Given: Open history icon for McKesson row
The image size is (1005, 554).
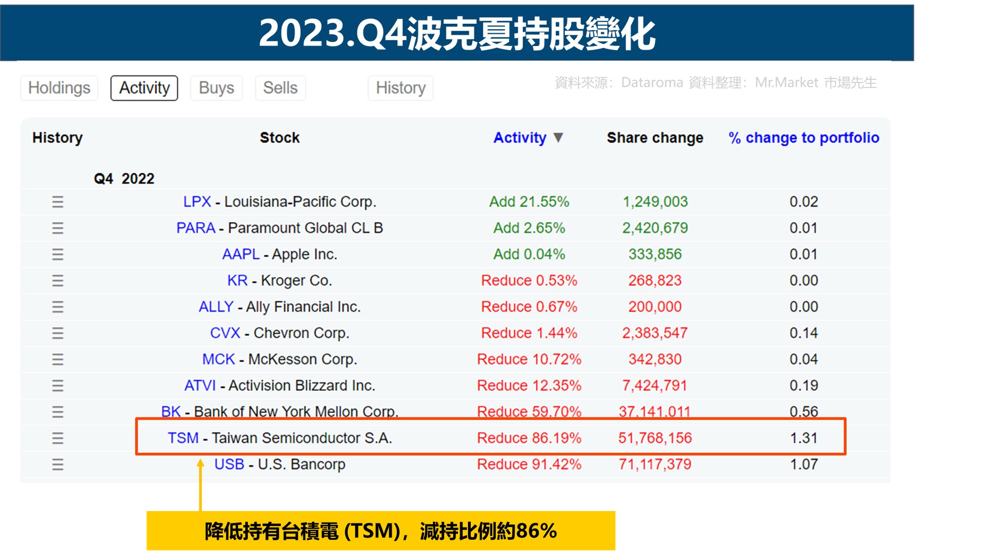Looking at the screenshot, I should 58,360.
